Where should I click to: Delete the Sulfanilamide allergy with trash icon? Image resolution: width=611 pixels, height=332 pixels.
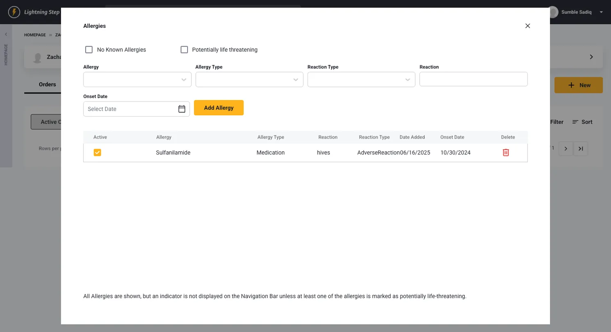(506, 153)
